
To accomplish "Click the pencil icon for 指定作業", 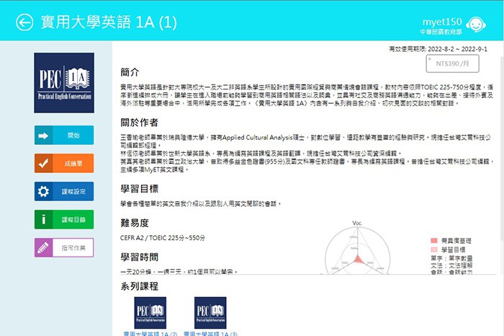I will pyautogui.click(x=43, y=247).
